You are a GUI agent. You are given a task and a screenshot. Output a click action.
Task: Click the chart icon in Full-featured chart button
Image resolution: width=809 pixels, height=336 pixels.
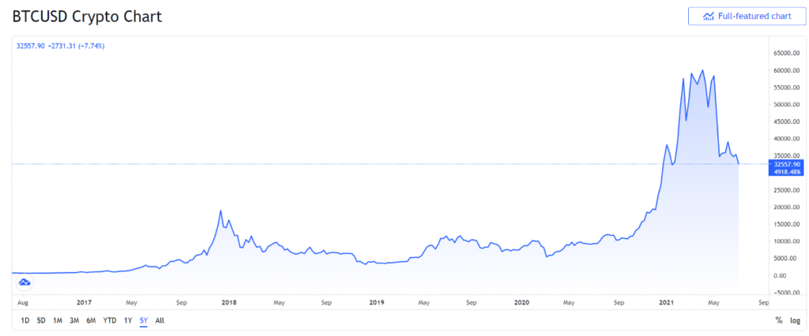click(709, 16)
